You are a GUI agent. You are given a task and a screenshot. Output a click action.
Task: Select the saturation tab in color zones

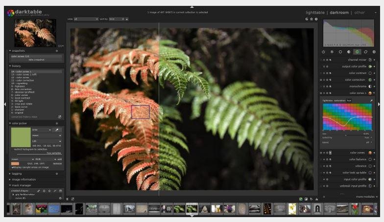[x=339, y=100]
